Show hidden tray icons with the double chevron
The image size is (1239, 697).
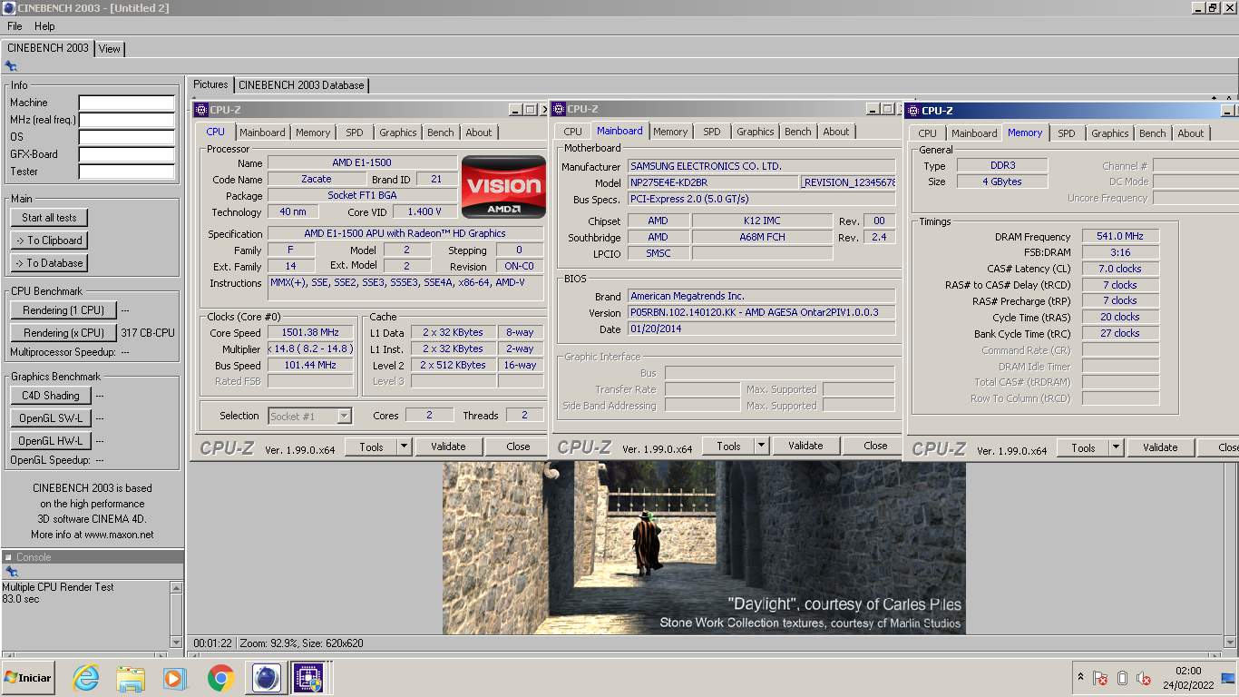[x=1079, y=677]
